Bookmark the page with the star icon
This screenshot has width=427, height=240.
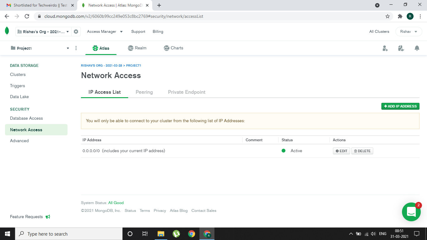(387, 16)
